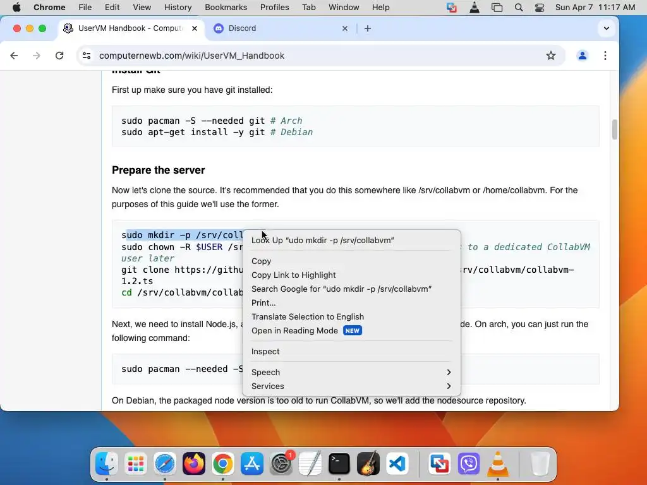This screenshot has width=647, height=485.
Task: Open VLC from the Dock
Action: 498,464
